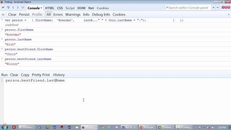Viewport: 231px width, 130px height.
Task: Pretty Print the command editor code
Action: pyautogui.click(x=41, y=75)
